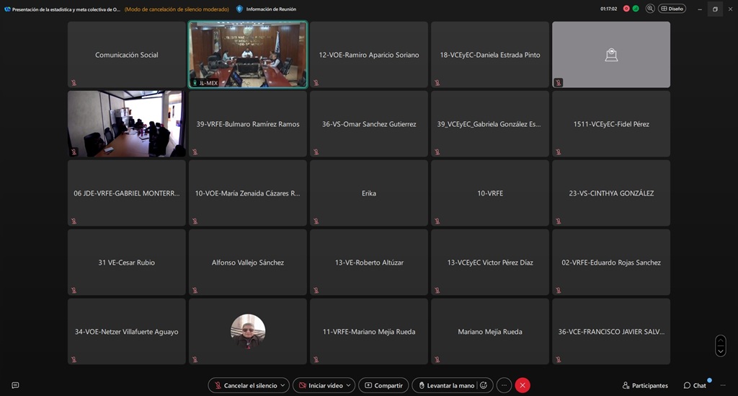Unmute with Cancelar el silencio

point(244,385)
